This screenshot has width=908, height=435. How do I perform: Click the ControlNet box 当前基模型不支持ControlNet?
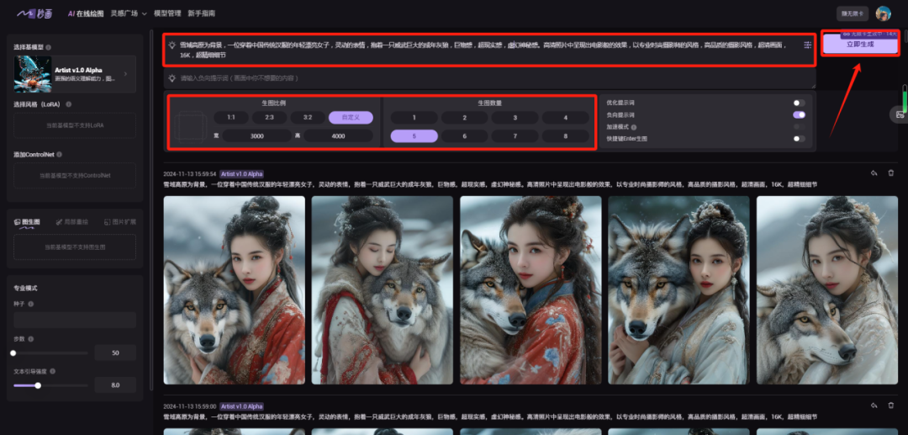click(x=75, y=176)
